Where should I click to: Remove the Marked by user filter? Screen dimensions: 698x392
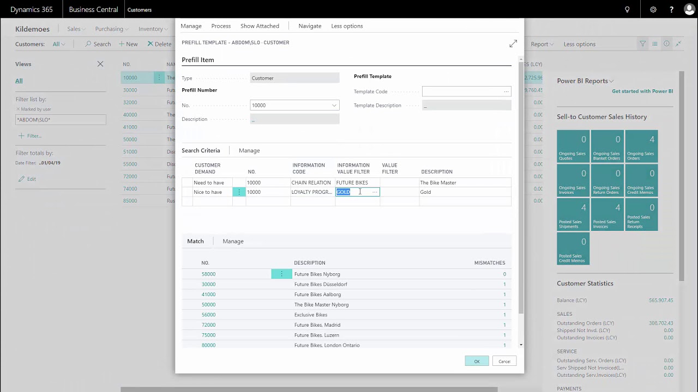[x=18, y=109]
